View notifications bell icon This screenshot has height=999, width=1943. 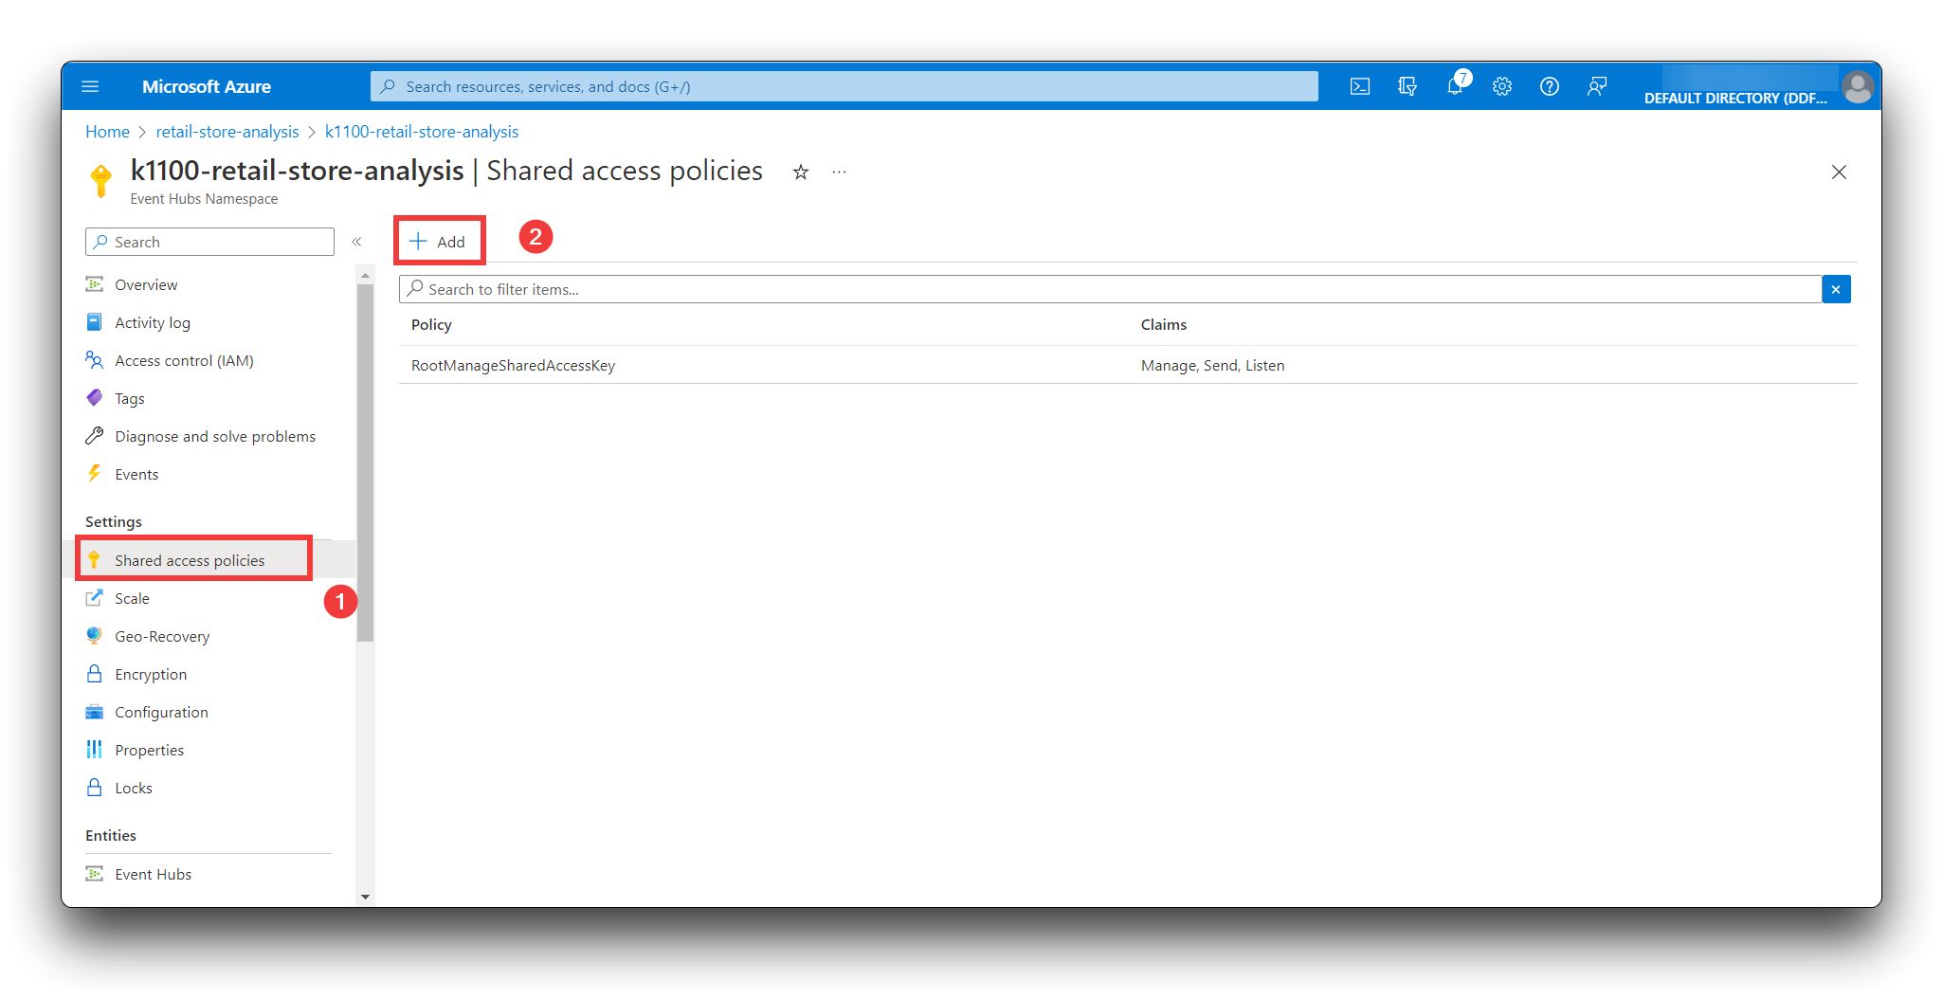(x=1455, y=86)
